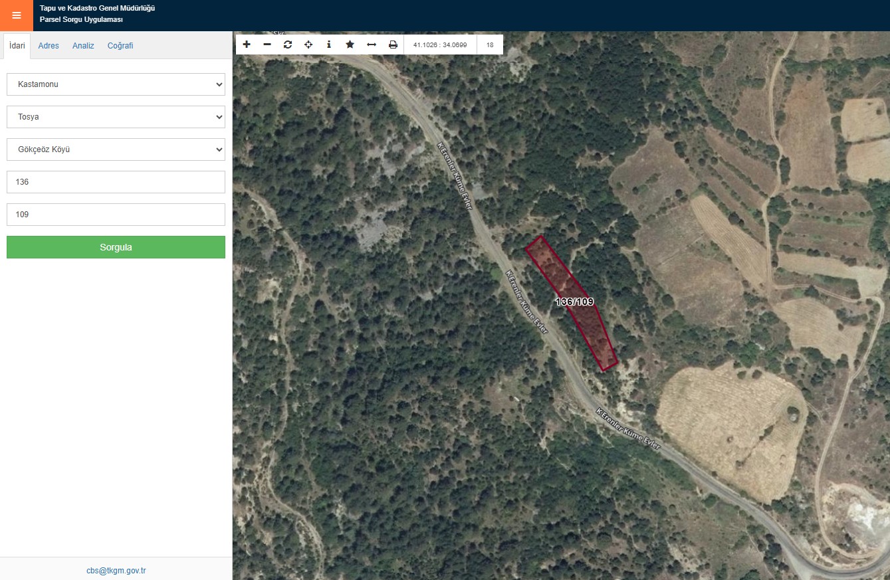Print the map with printer icon
The height and width of the screenshot is (580, 890).
[393, 45]
